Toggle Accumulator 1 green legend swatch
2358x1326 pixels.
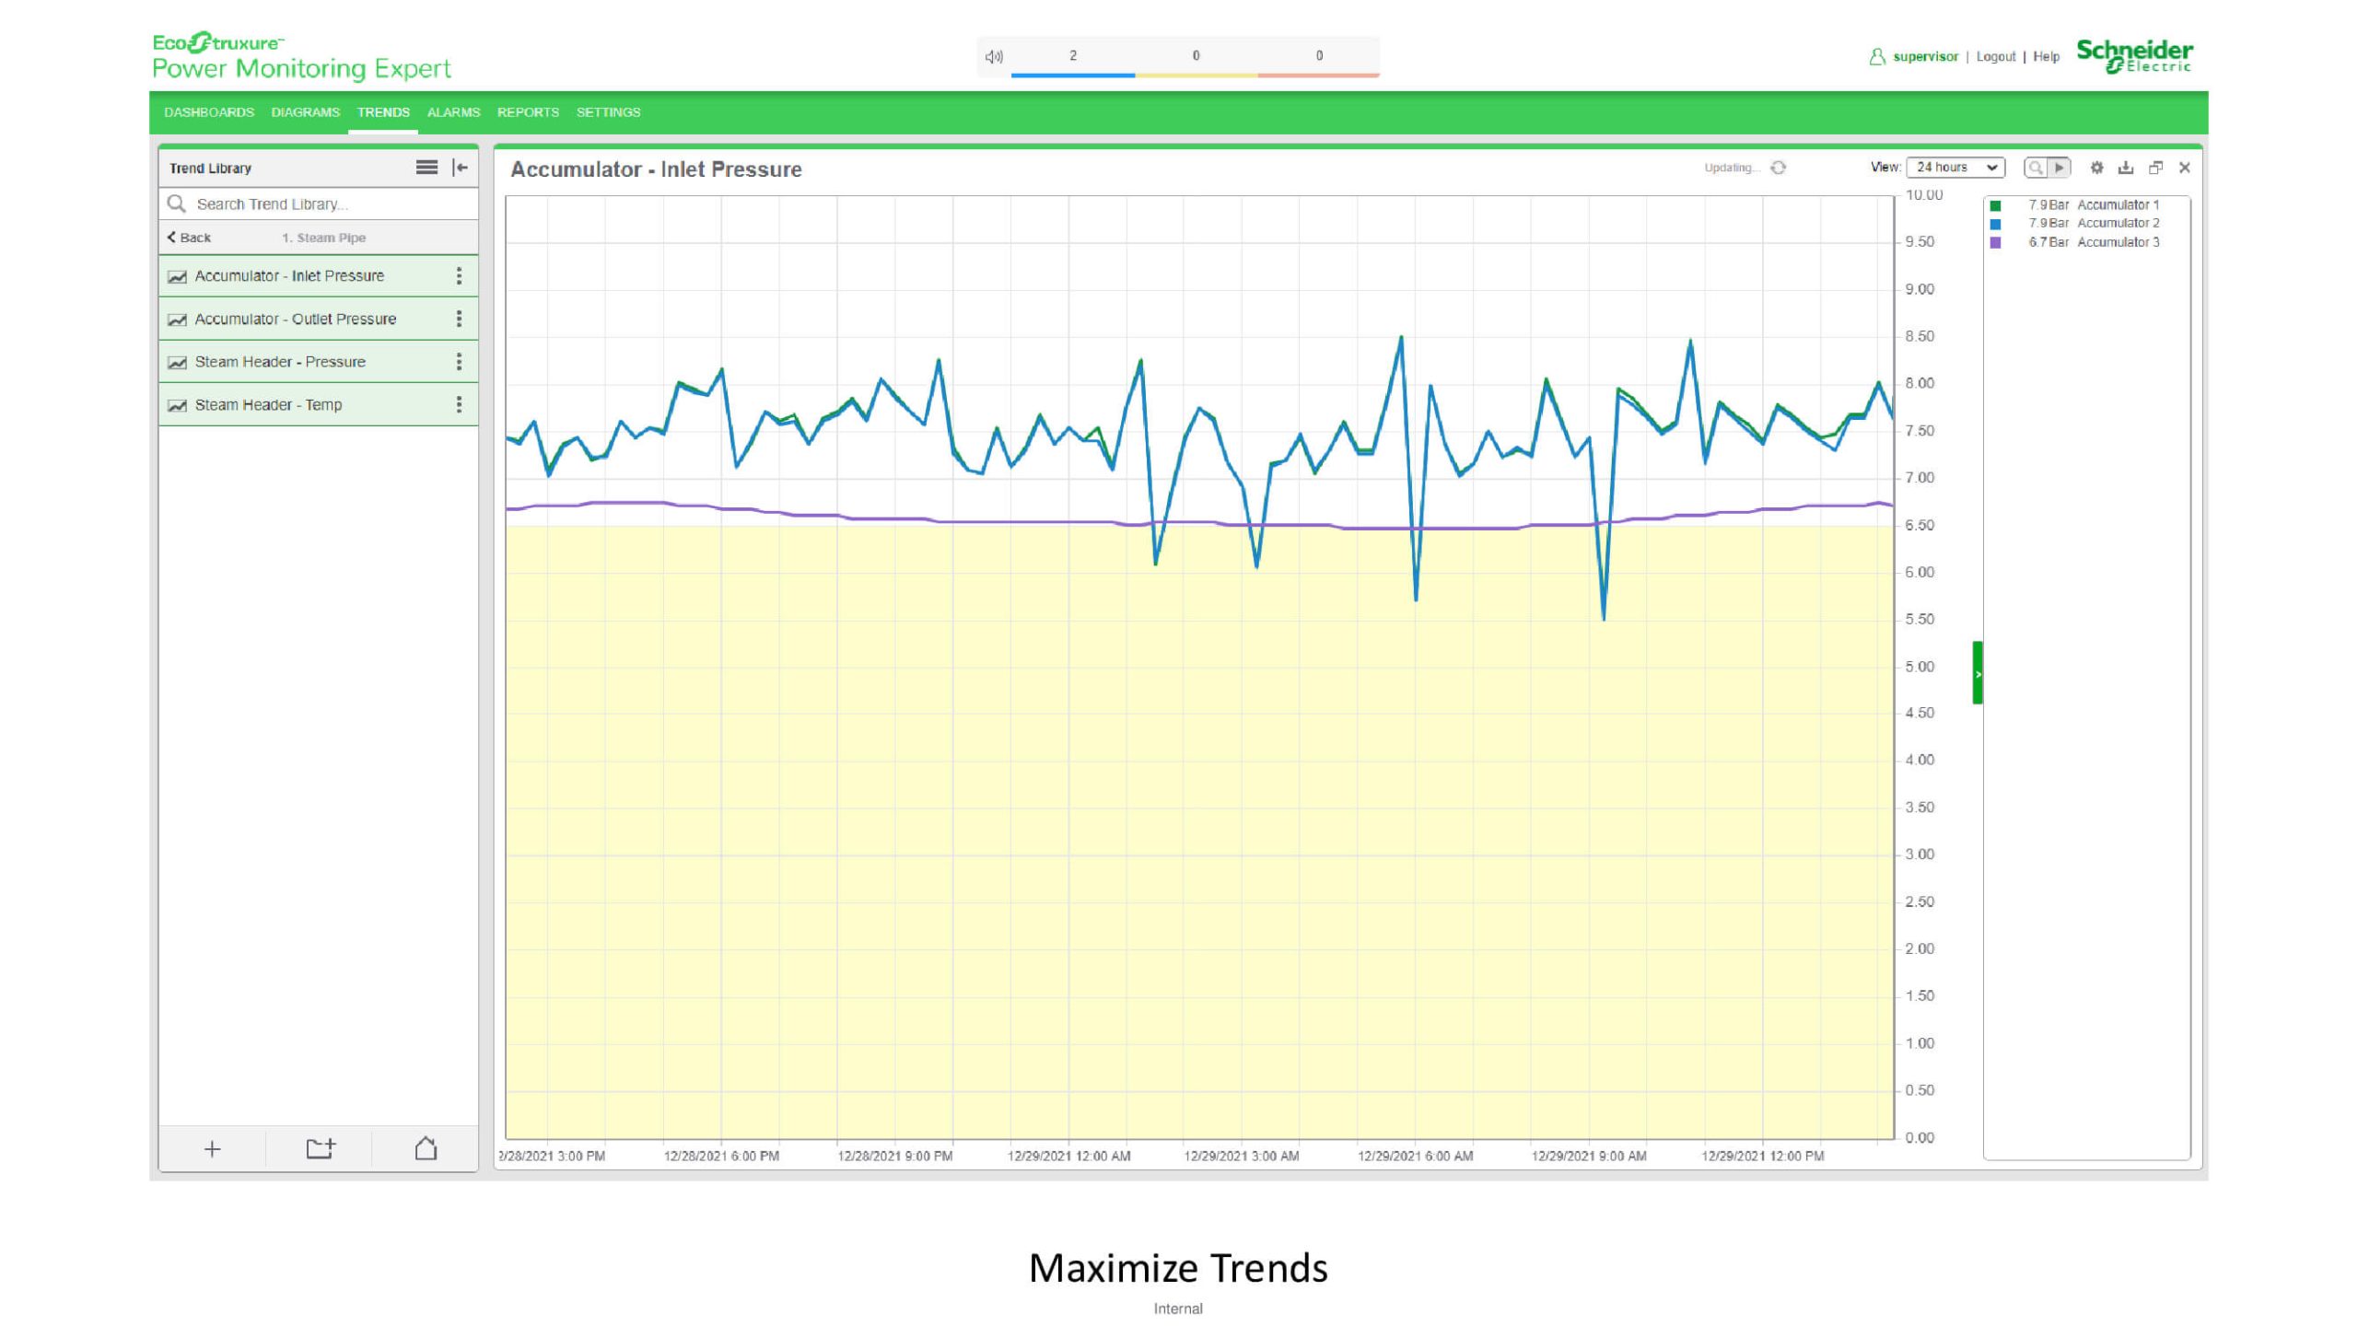coord(1995,205)
